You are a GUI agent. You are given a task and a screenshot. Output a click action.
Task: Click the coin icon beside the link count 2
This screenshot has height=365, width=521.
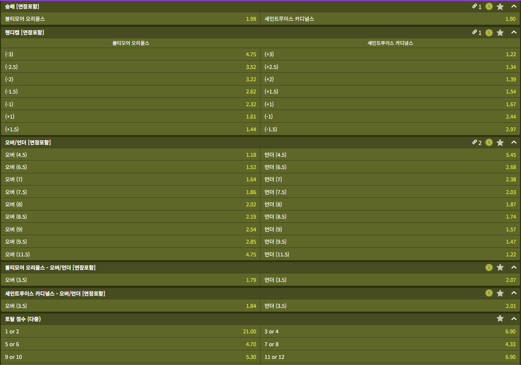(489, 142)
